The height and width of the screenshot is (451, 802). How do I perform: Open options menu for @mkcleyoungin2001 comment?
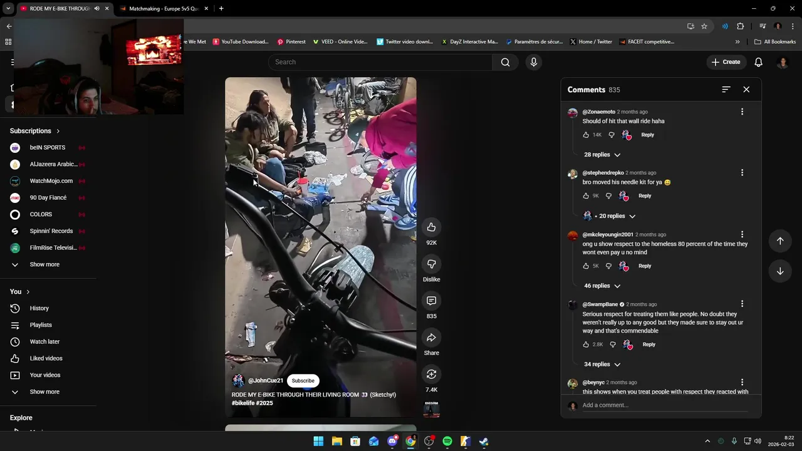click(x=742, y=234)
